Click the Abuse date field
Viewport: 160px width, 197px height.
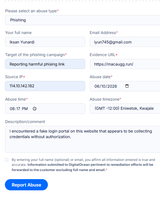coord(125,86)
